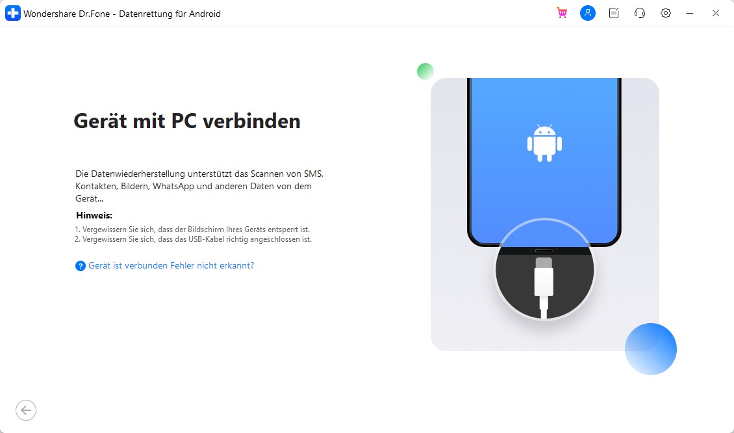This screenshot has height=433, width=734.
Task: Click the Wondershare Dr.Fone logo icon
Action: click(x=12, y=13)
